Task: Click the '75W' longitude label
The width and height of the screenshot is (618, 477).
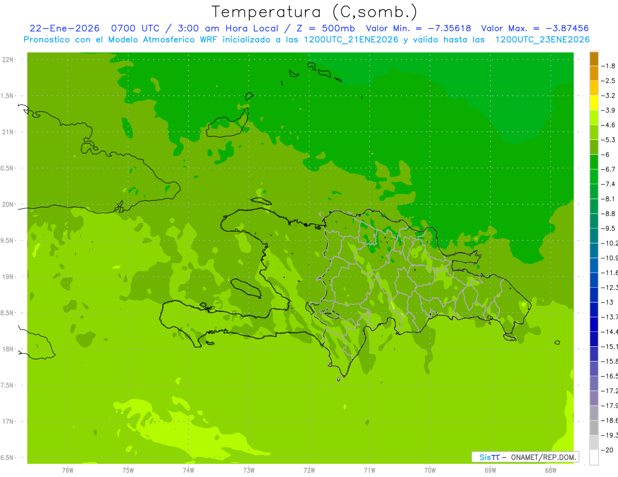Action: click(x=128, y=470)
